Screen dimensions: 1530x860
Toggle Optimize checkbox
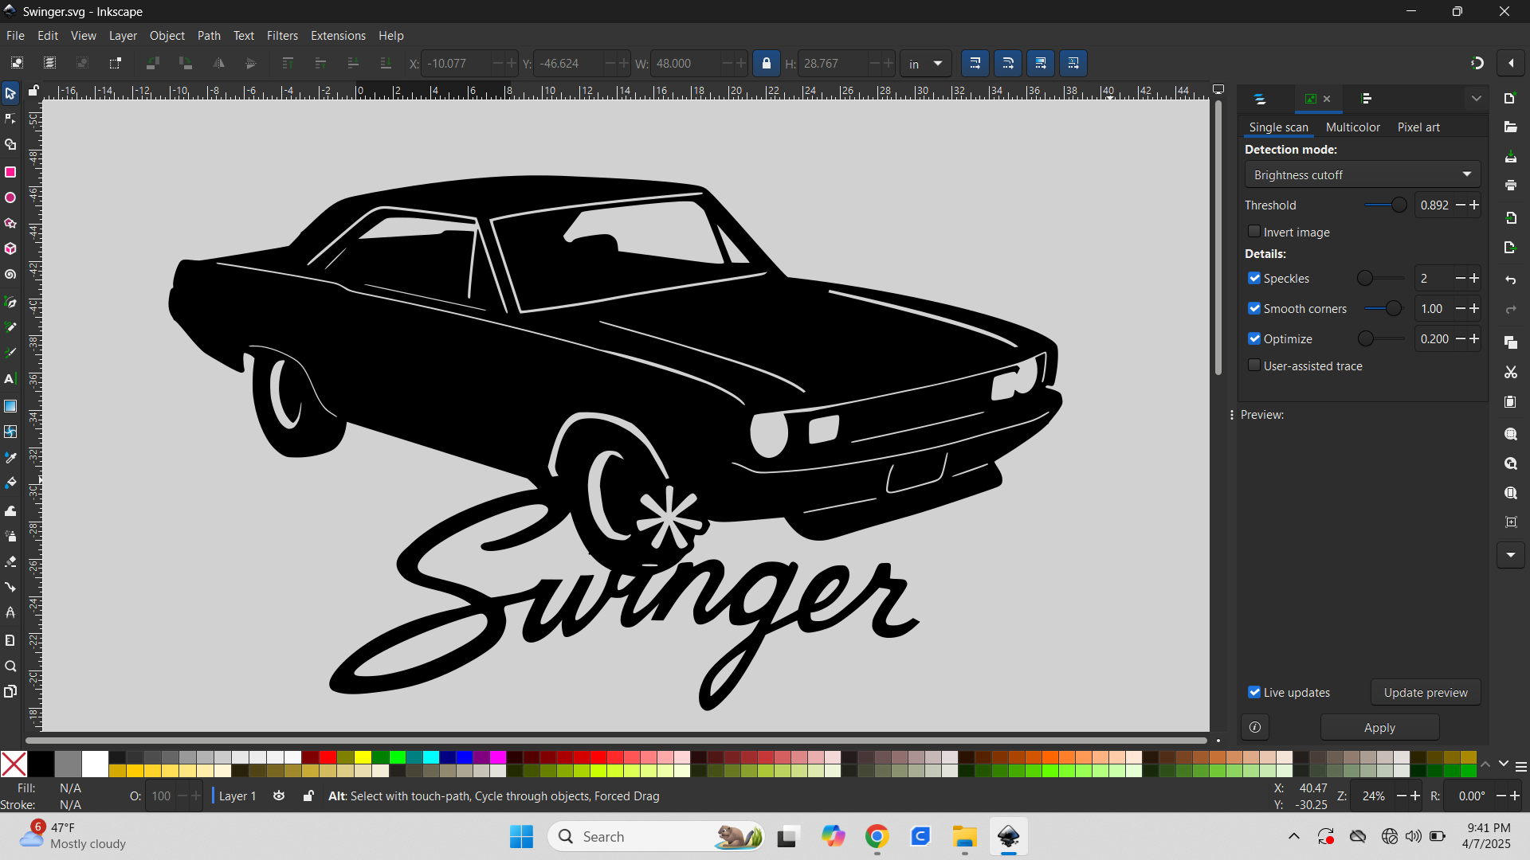[1254, 338]
